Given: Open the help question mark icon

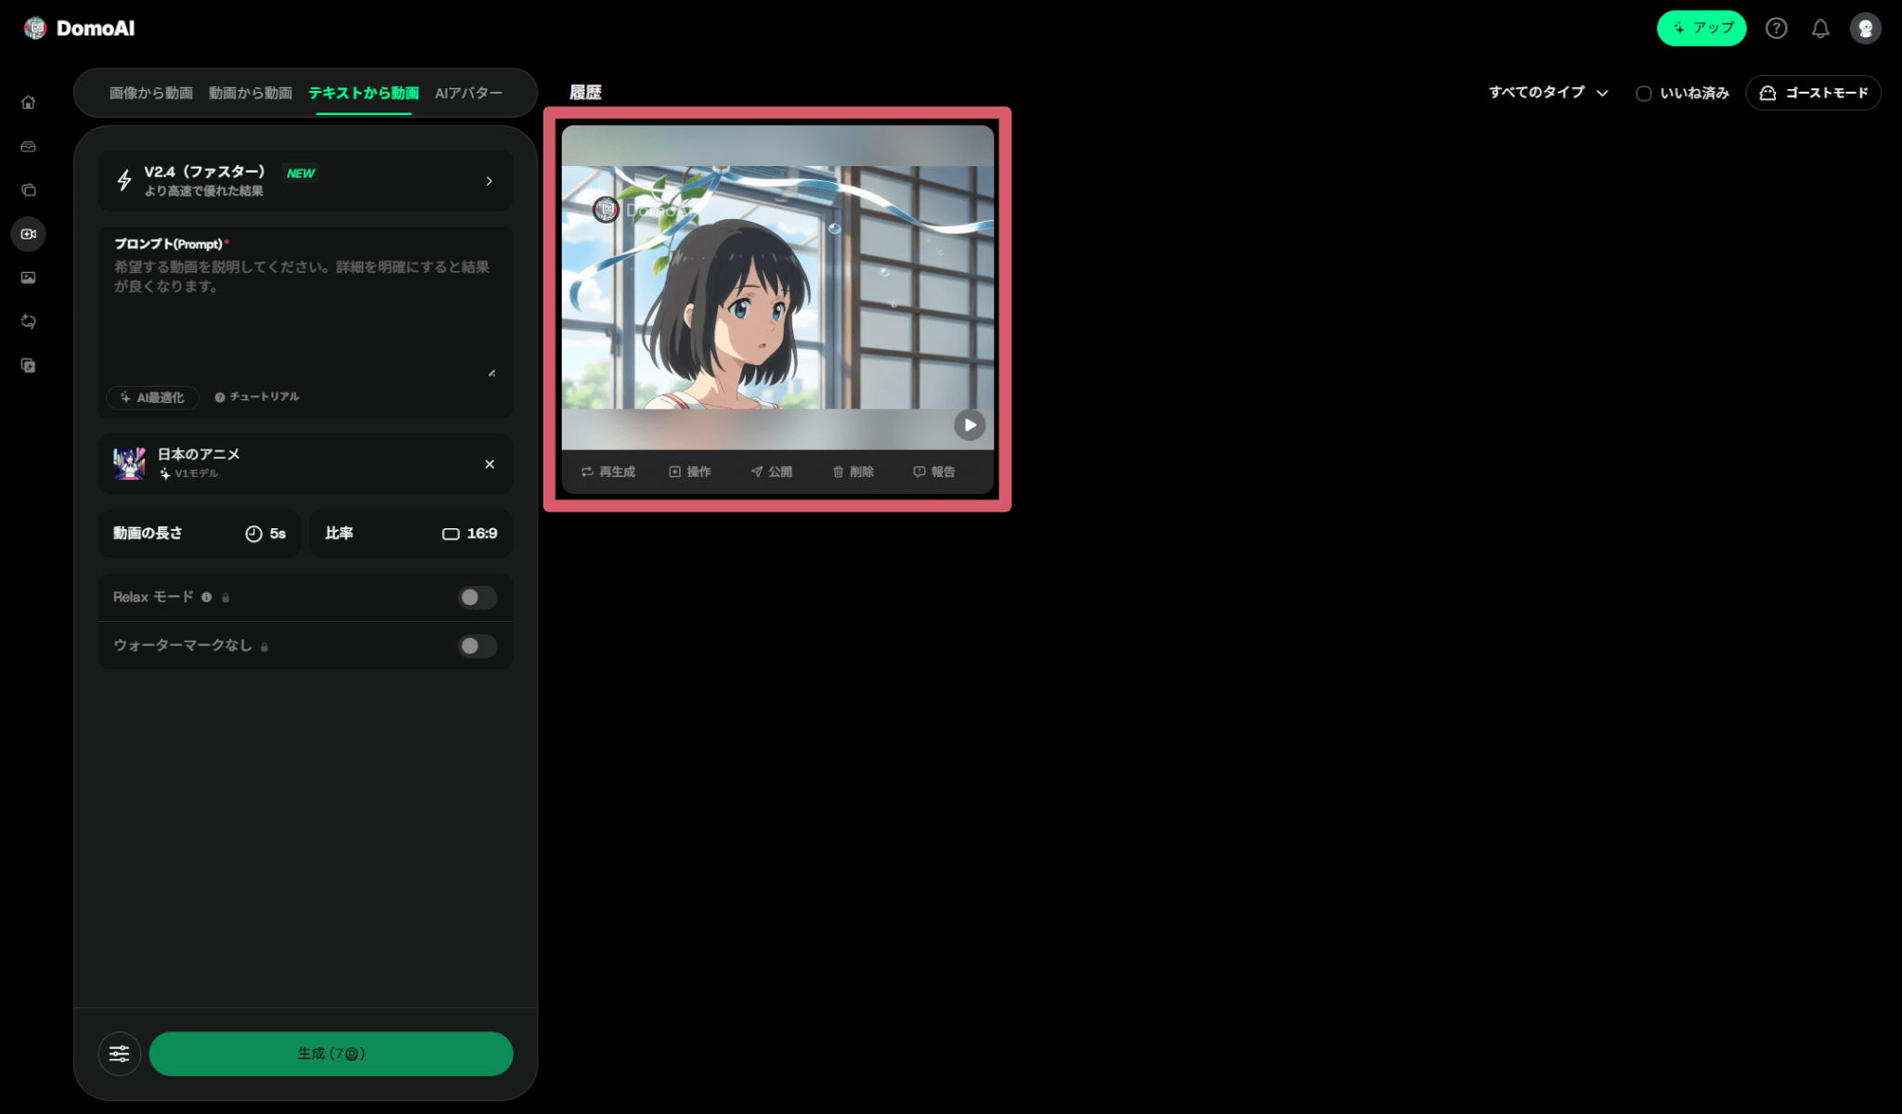Looking at the screenshot, I should (x=1776, y=29).
